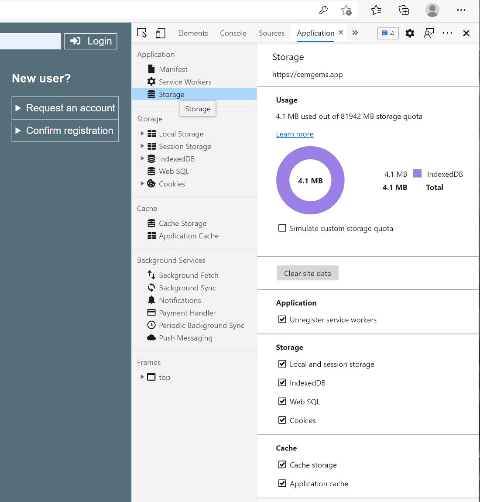Select Service Workers in sidebar
Screen dimensions: 480x502
point(185,82)
